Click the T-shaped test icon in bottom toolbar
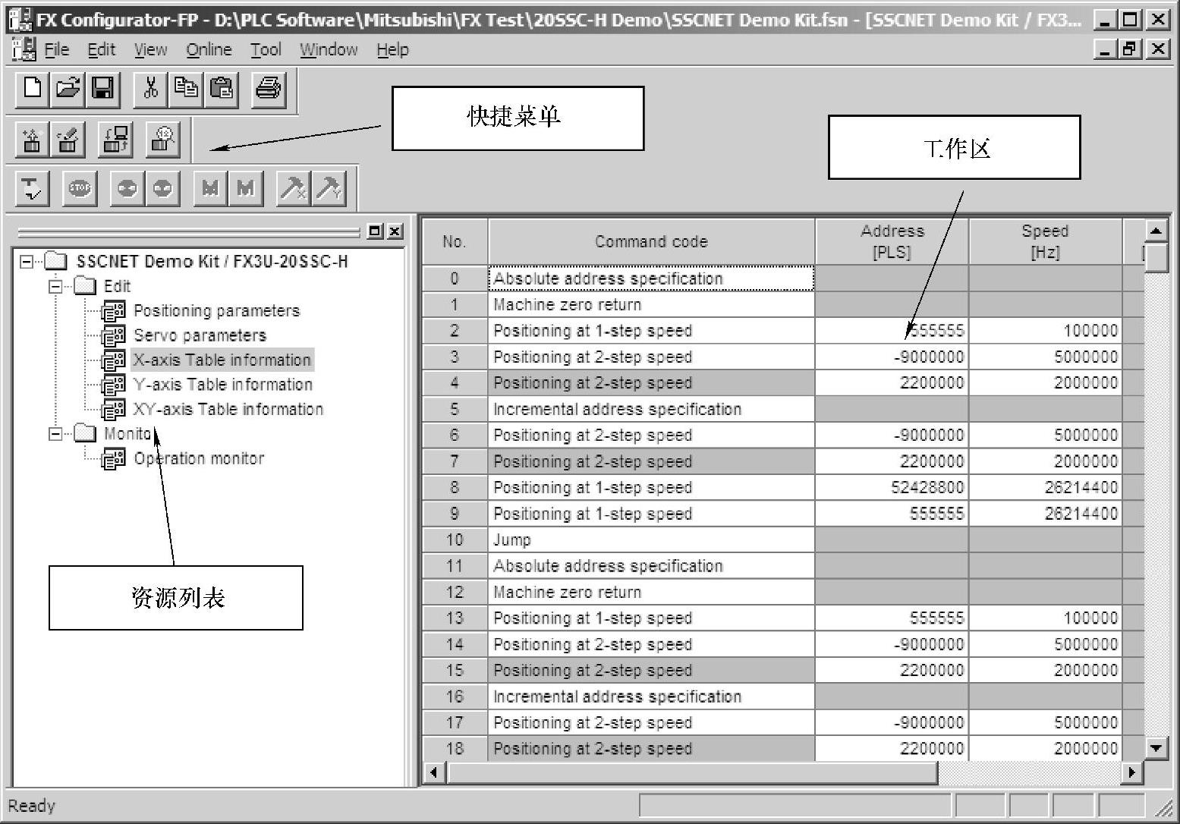 pos(32,187)
